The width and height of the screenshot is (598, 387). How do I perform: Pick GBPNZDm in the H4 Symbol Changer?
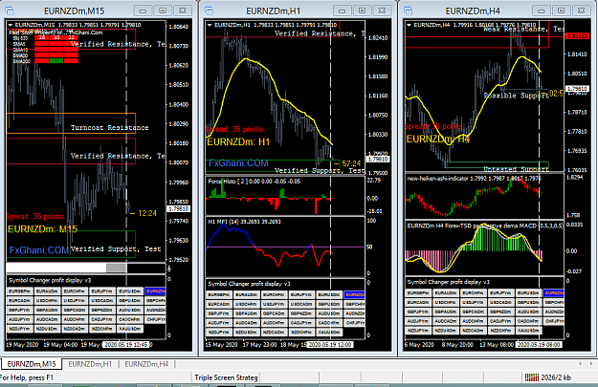point(501,312)
